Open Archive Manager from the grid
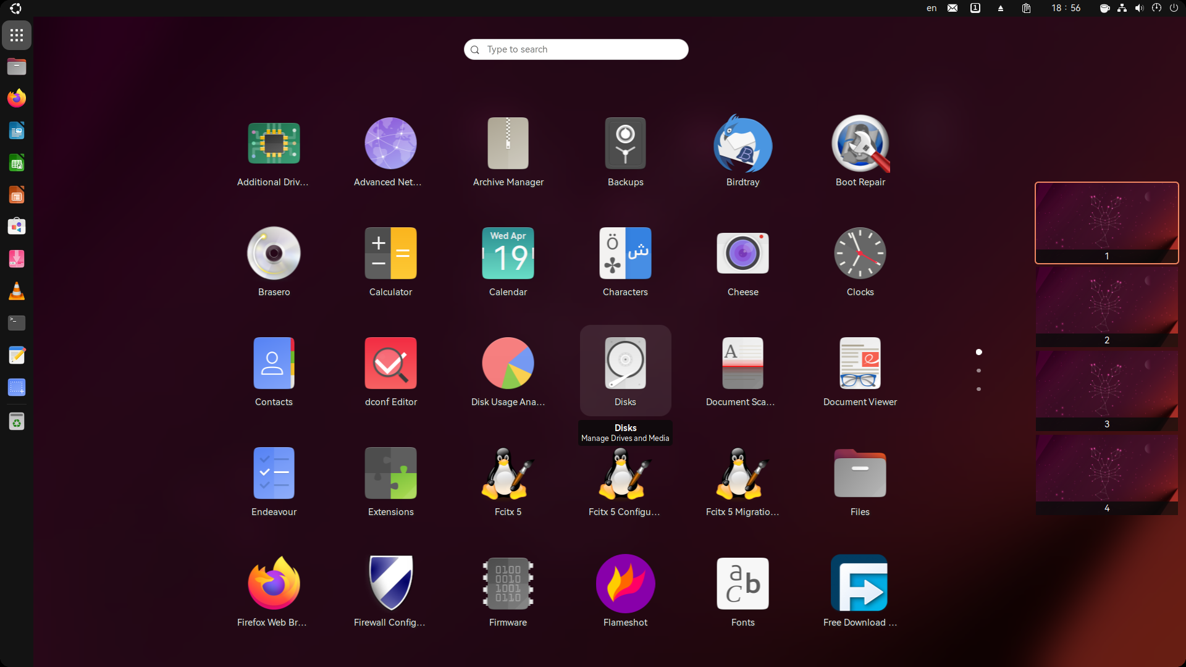 [508, 152]
